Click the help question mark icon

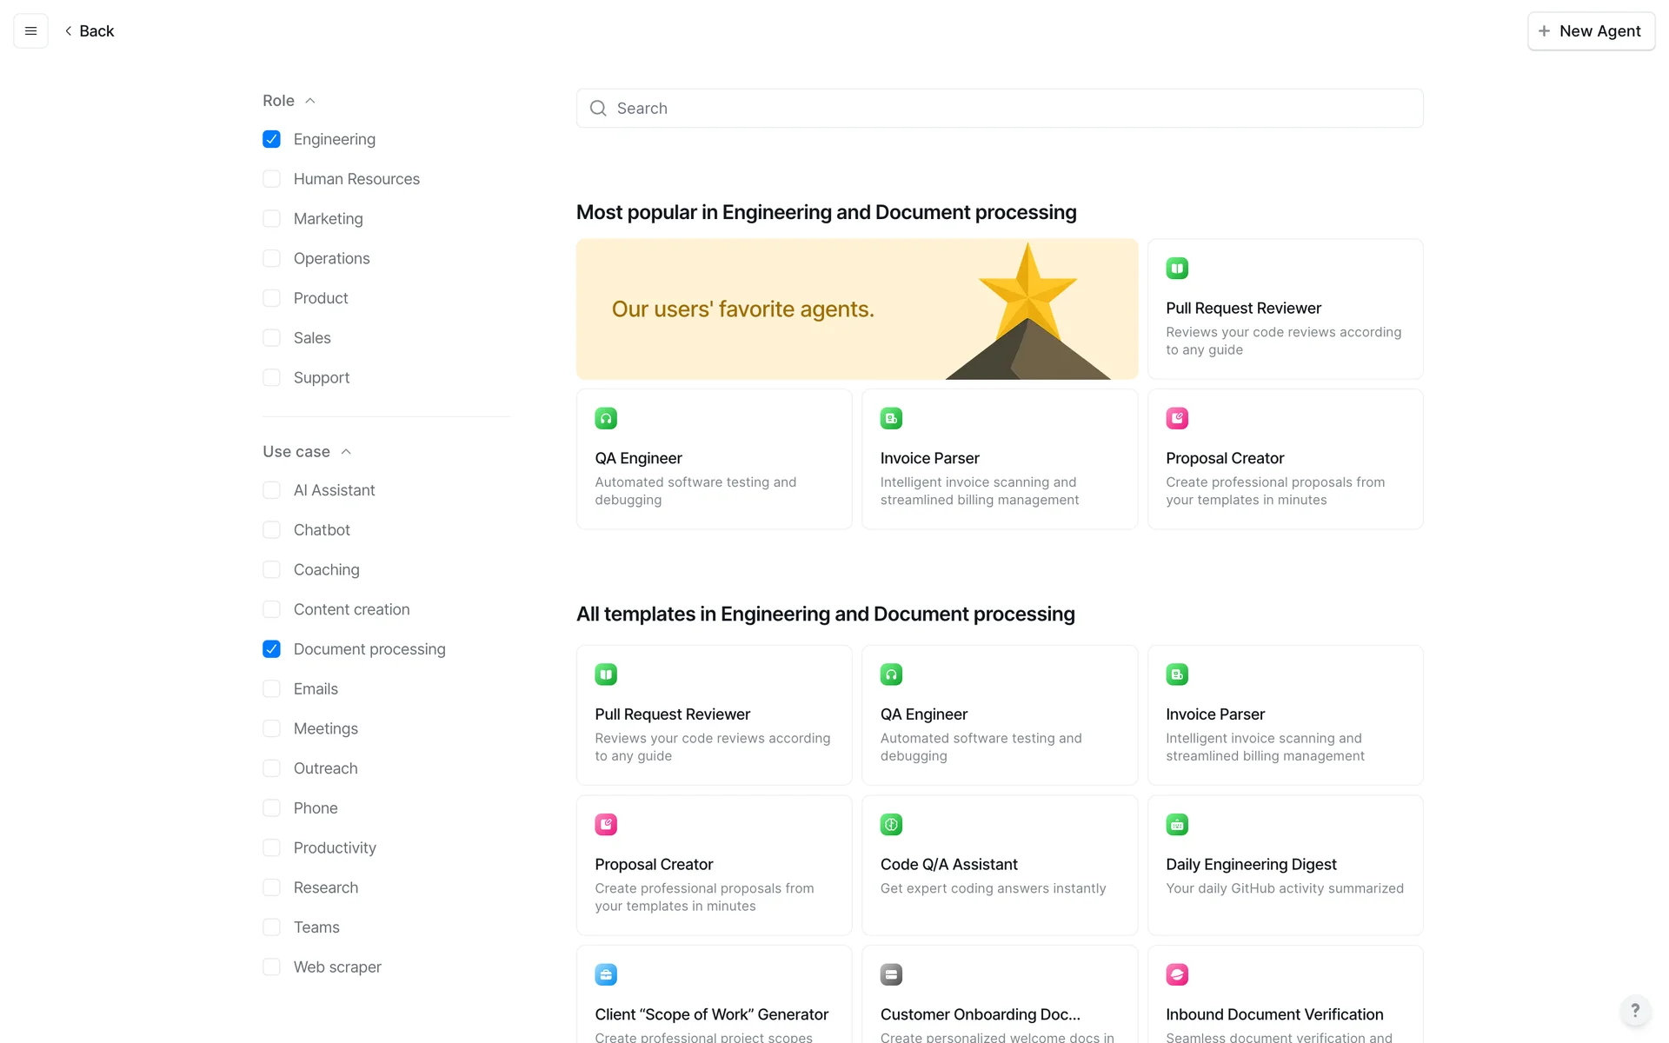1634,1010
